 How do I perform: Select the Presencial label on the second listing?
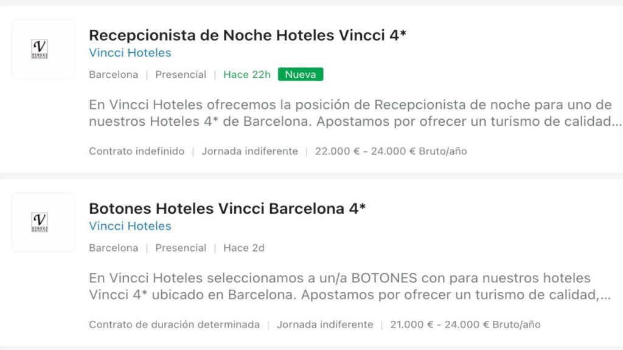[x=181, y=248]
